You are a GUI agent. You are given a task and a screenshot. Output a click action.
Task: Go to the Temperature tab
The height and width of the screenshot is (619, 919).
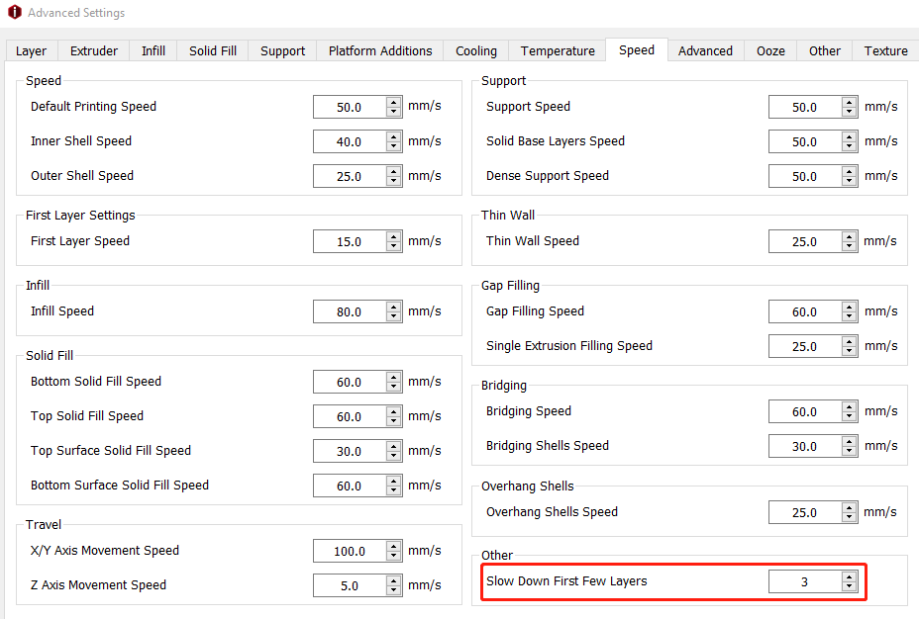pos(558,50)
